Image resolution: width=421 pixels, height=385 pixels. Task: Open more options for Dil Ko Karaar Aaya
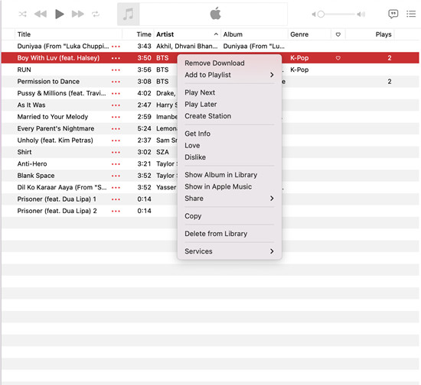(x=116, y=188)
